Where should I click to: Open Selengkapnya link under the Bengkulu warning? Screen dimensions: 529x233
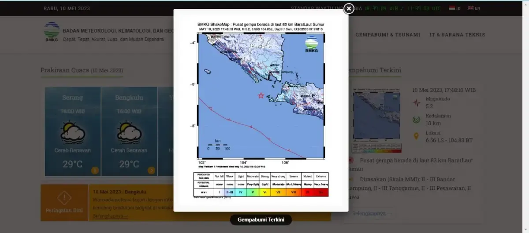click(x=110, y=216)
